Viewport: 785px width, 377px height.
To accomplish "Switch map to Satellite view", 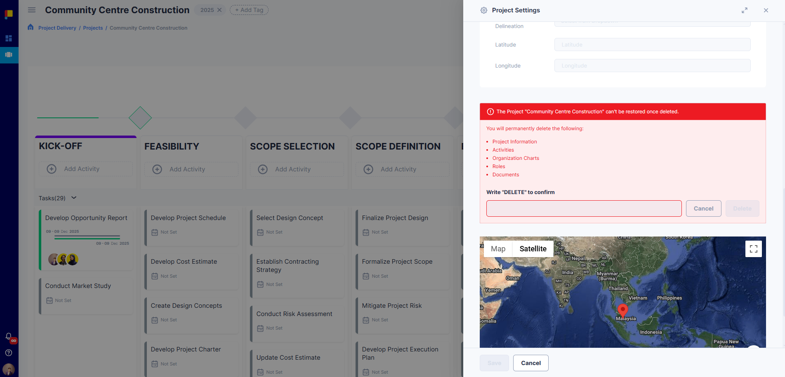I will point(533,249).
